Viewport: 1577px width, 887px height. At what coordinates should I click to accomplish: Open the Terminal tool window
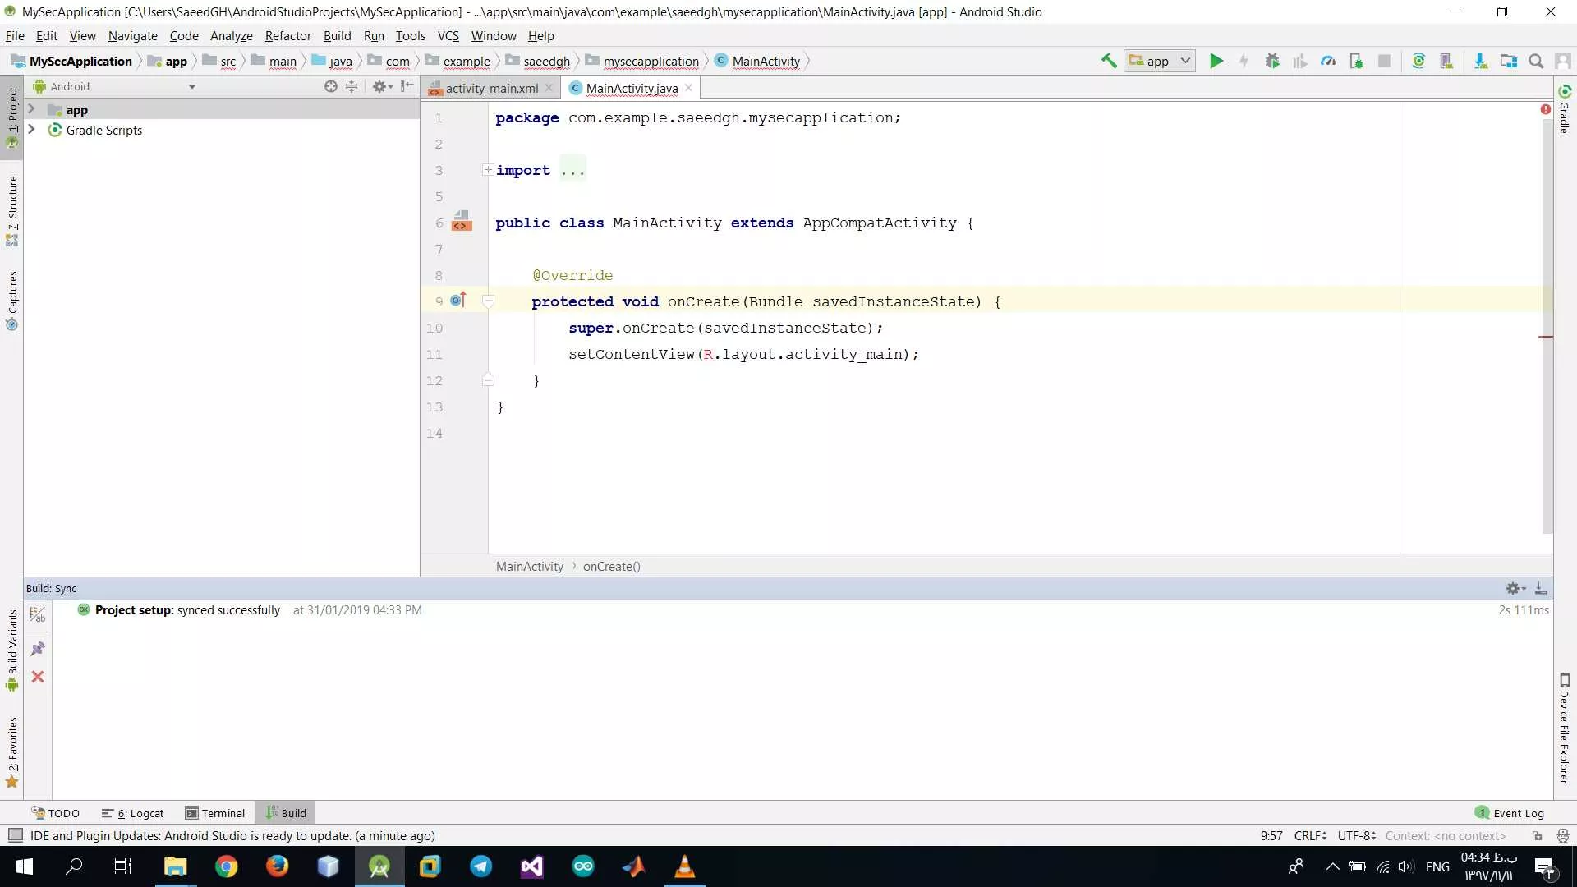point(215,813)
